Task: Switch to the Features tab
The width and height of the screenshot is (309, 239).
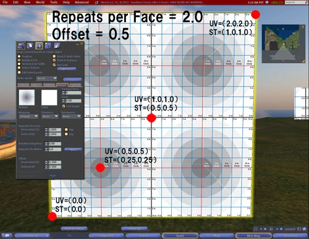Action: pyautogui.click(x=49, y=85)
